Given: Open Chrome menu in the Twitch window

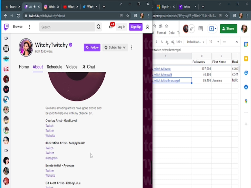Looking at the screenshot, I should [x=148, y=16].
